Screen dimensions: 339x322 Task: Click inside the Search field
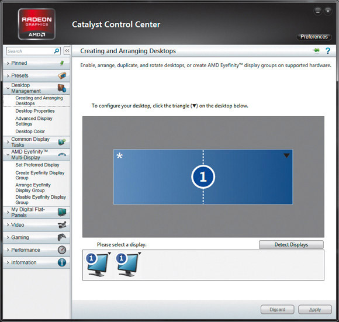point(30,51)
